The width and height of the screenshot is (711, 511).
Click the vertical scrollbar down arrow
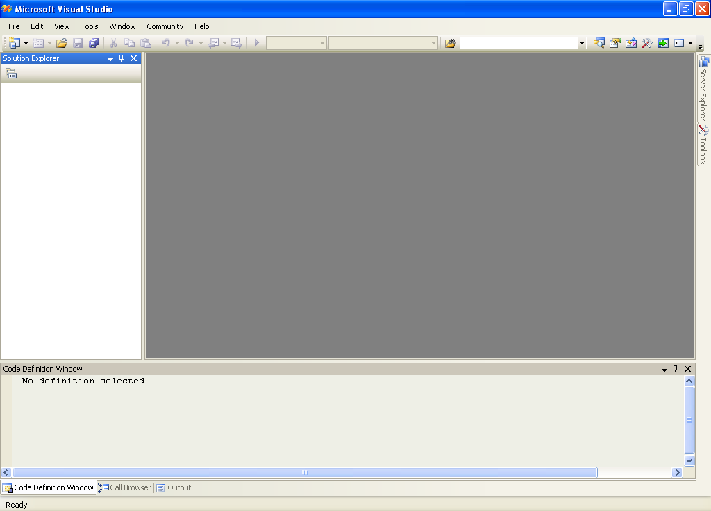689,461
